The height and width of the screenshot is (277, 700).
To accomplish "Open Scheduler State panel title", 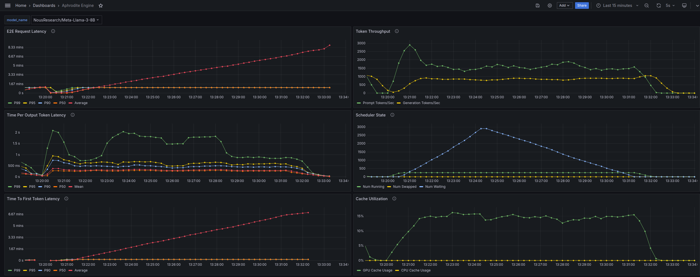I will pos(371,115).
